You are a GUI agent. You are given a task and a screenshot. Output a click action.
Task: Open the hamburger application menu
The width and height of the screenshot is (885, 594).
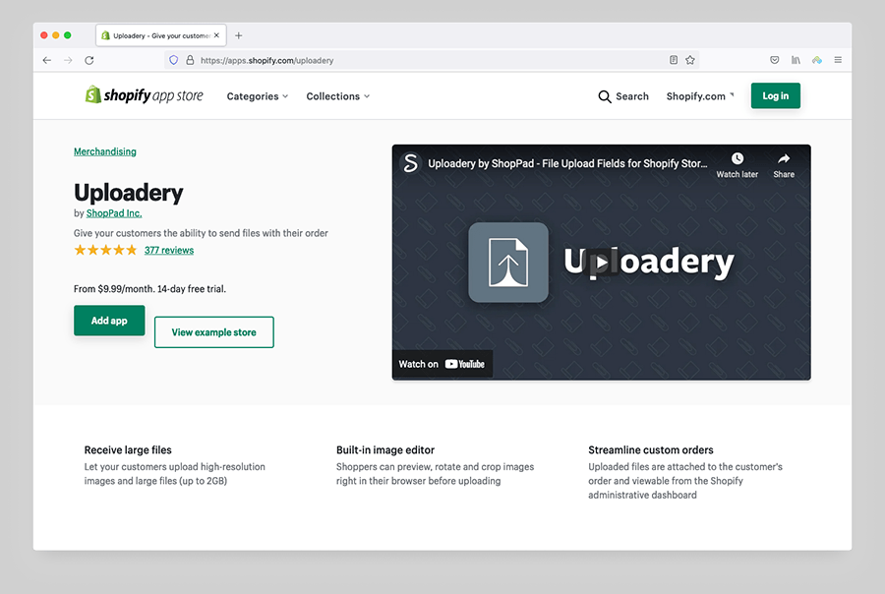click(x=838, y=60)
